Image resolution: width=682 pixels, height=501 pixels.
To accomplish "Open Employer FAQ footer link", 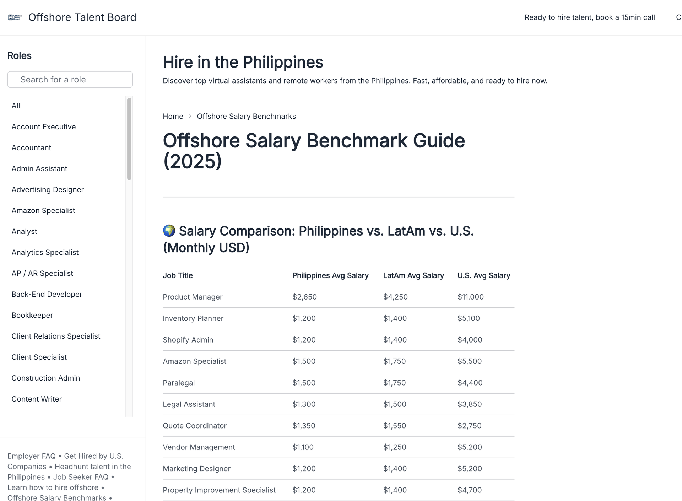I will tap(32, 456).
